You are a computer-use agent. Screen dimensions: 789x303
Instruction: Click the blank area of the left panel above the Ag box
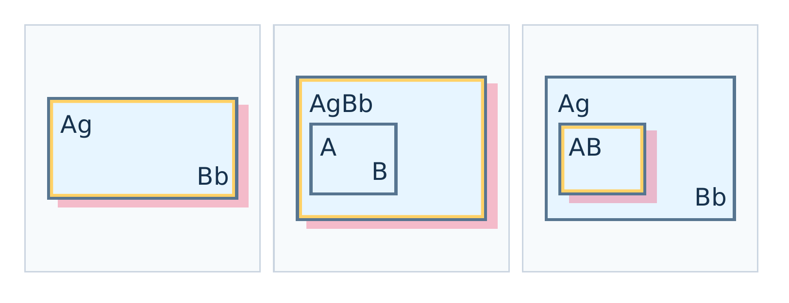pos(142,61)
